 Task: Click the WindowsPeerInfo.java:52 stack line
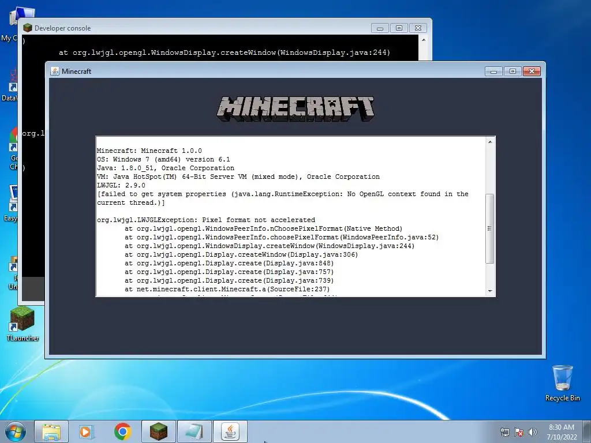282,237
